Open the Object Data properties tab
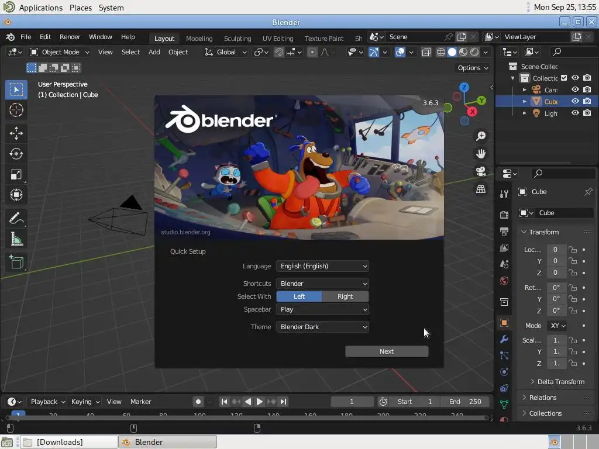 point(504,405)
